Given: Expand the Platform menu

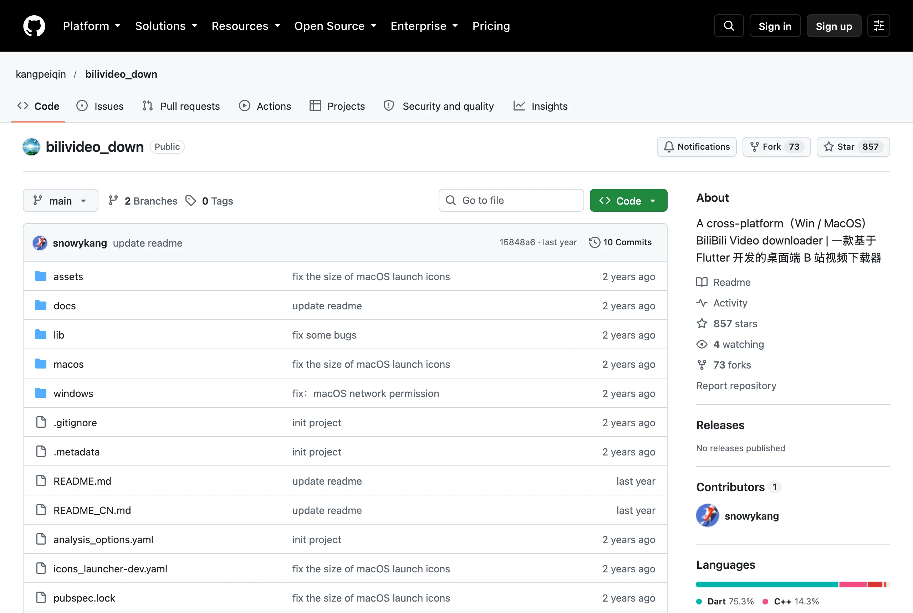Looking at the screenshot, I should tap(92, 26).
